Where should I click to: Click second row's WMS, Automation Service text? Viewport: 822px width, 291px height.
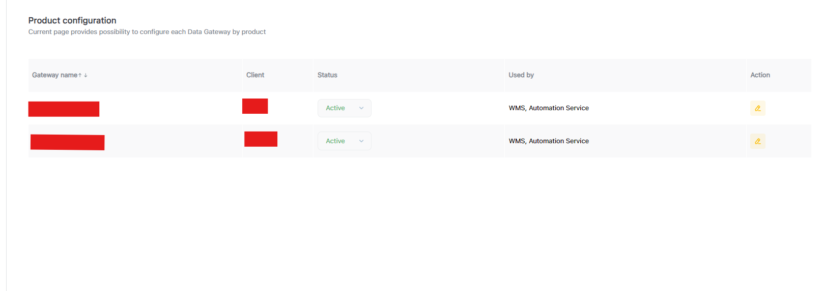[549, 141]
